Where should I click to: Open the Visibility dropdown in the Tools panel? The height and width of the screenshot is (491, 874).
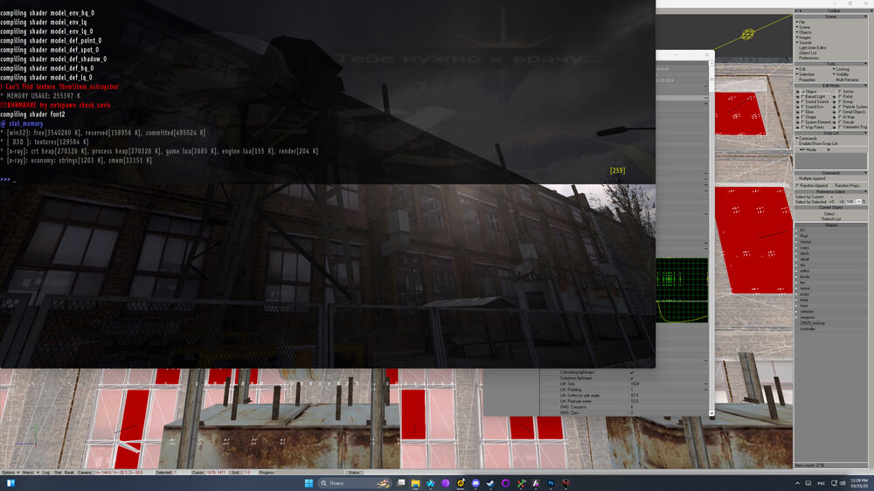(841, 74)
